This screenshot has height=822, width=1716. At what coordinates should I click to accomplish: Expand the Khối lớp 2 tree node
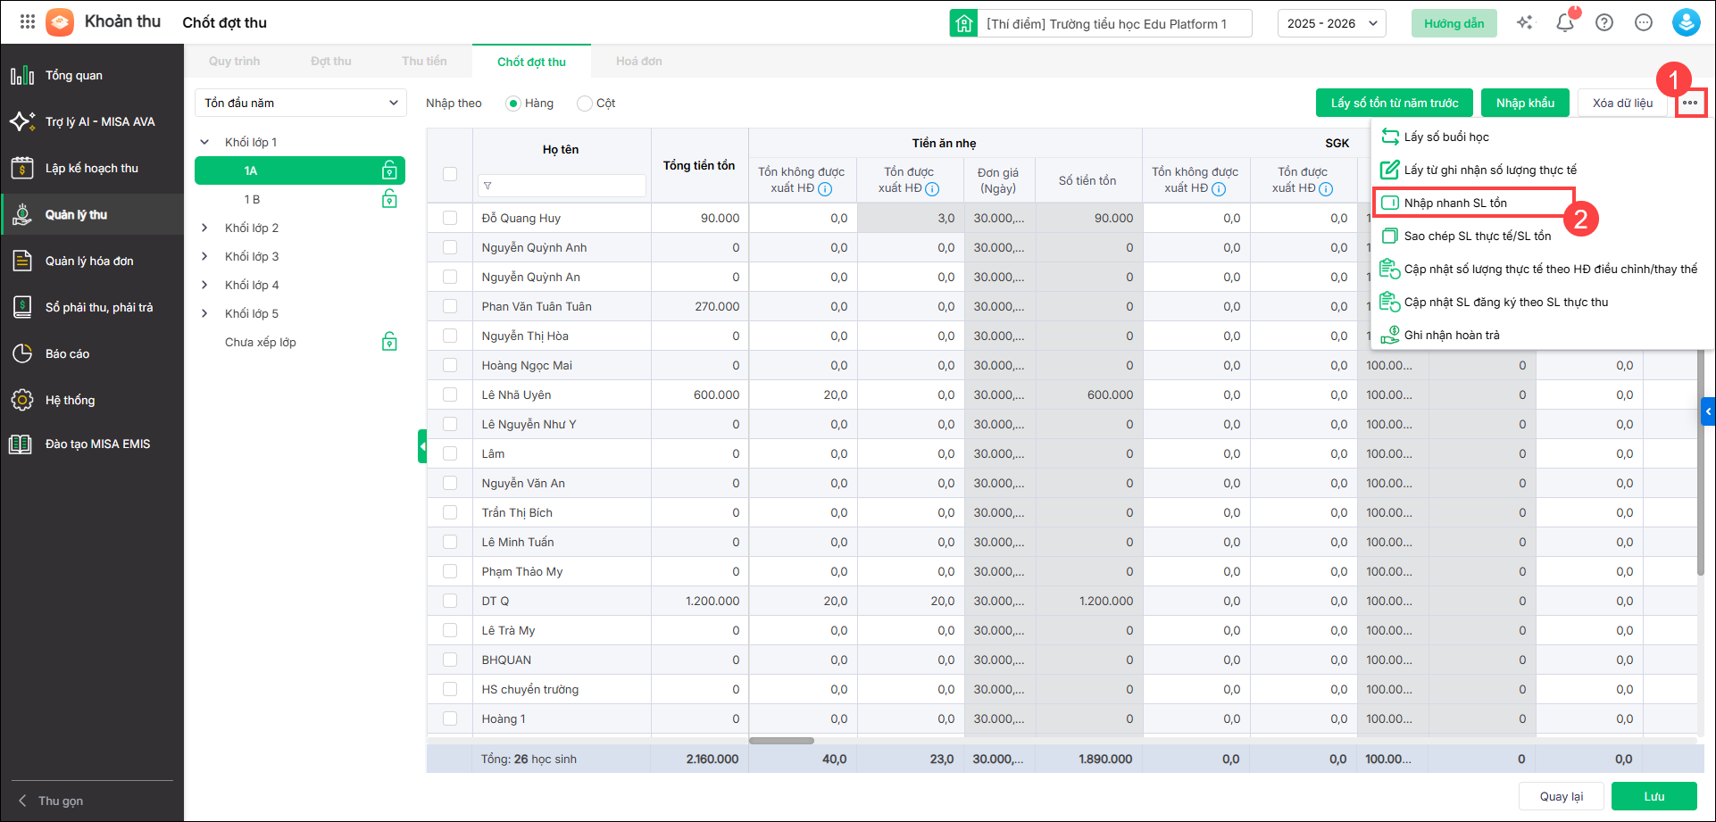pyautogui.click(x=204, y=228)
